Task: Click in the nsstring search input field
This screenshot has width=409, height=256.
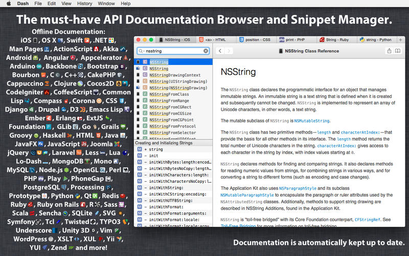Action: [173, 51]
